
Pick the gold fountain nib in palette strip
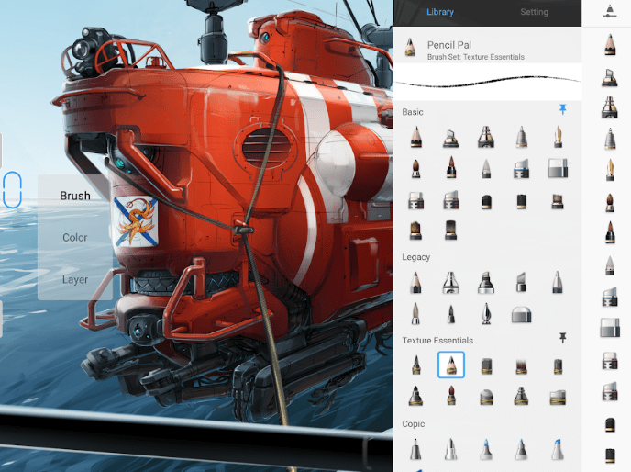pyautogui.click(x=610, y=170)
